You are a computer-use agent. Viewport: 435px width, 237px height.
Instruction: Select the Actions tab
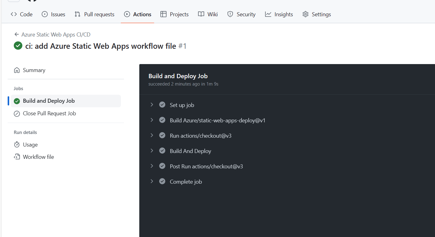click(137, 14)
